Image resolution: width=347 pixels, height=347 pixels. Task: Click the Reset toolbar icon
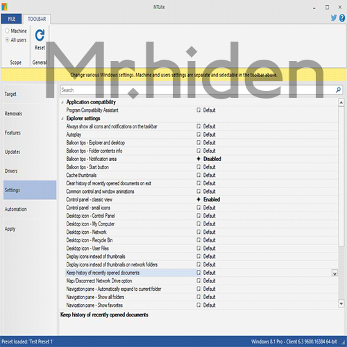40,35
